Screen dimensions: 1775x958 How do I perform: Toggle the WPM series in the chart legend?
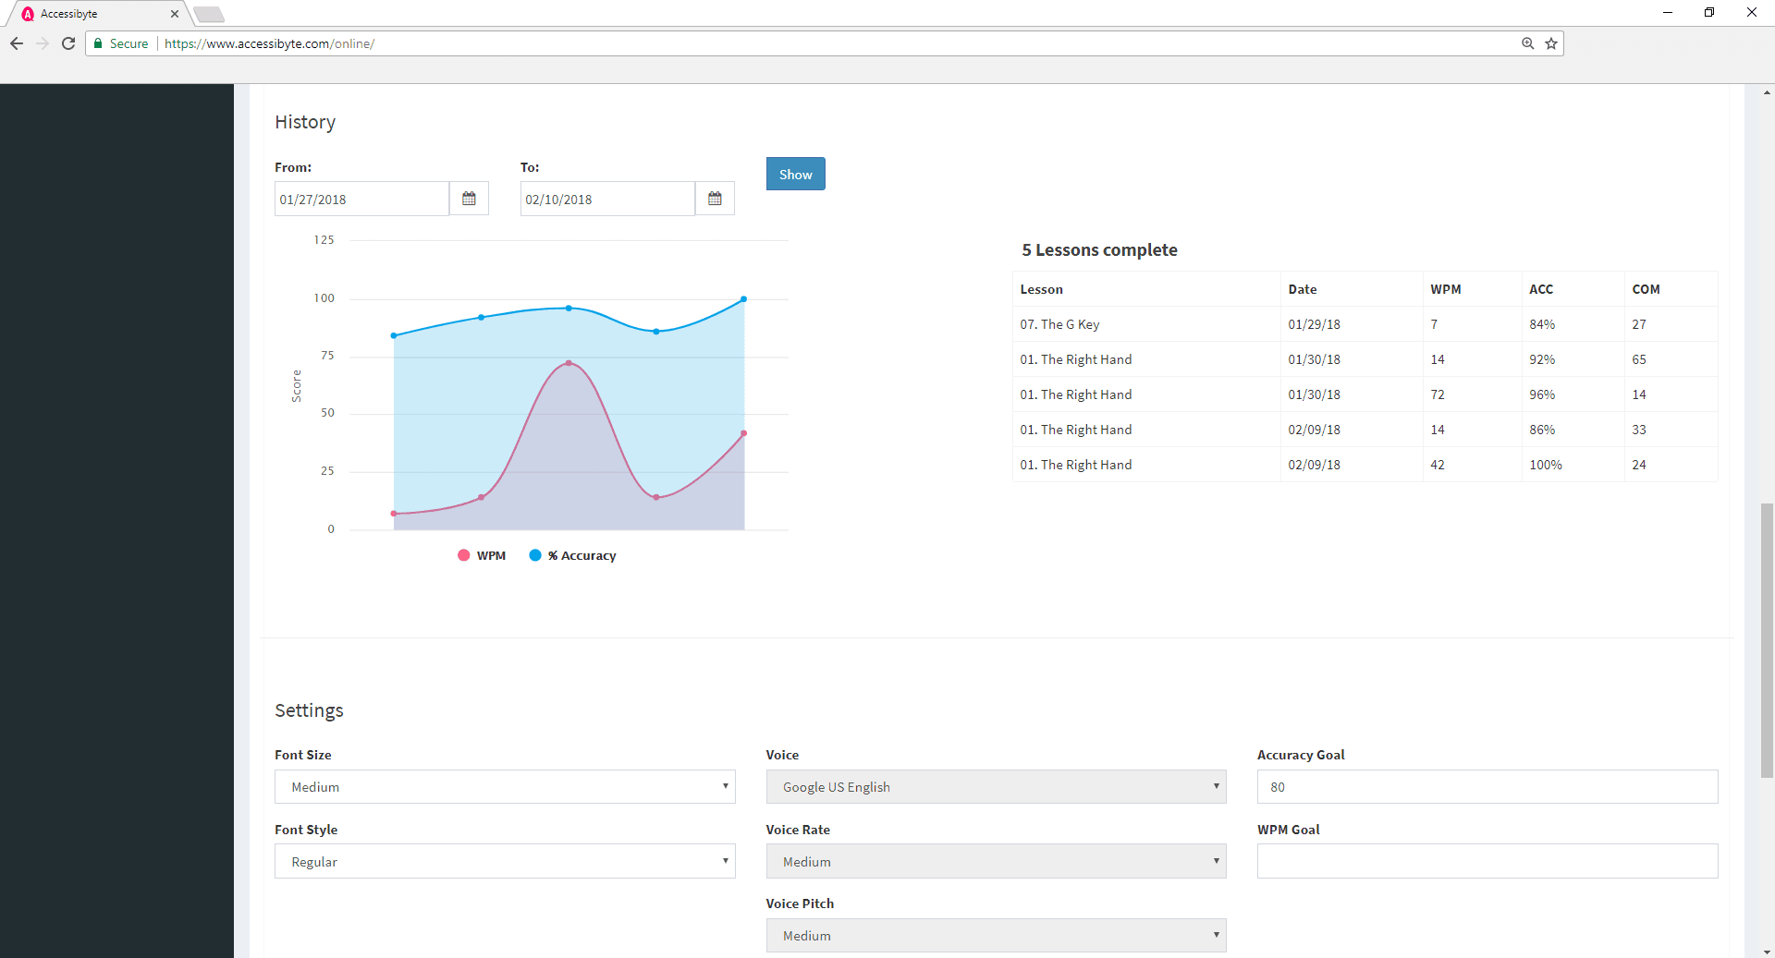(481, 555)
